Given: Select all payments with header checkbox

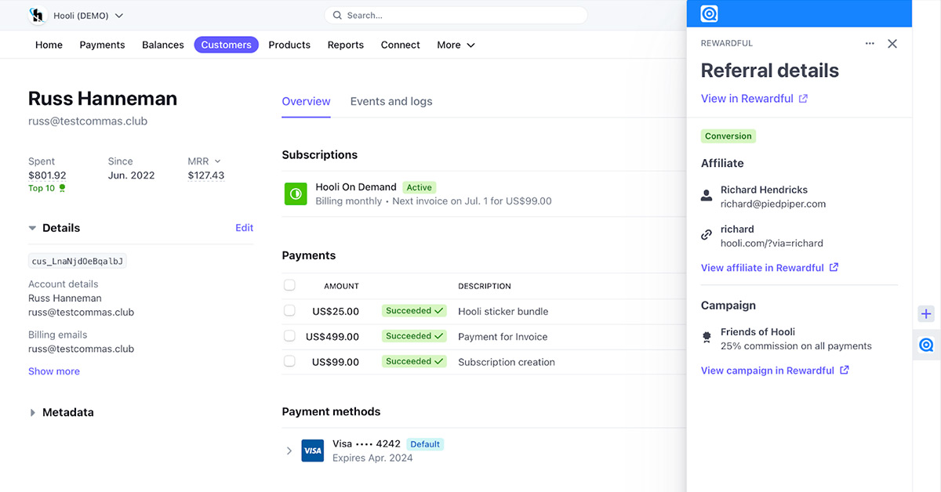Looking at the screenshot, I should tap(289, 285).
